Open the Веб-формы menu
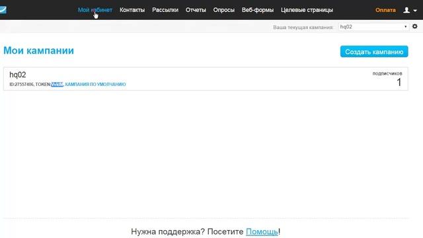The width and height of the screenshot is (423, 238). (x=258, y=10)
